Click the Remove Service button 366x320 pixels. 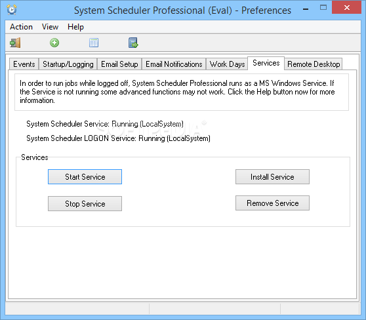click(272, 203)
